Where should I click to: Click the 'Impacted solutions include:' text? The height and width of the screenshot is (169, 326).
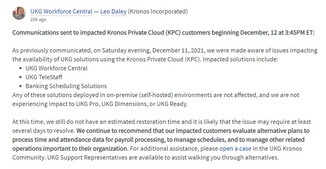240,59
